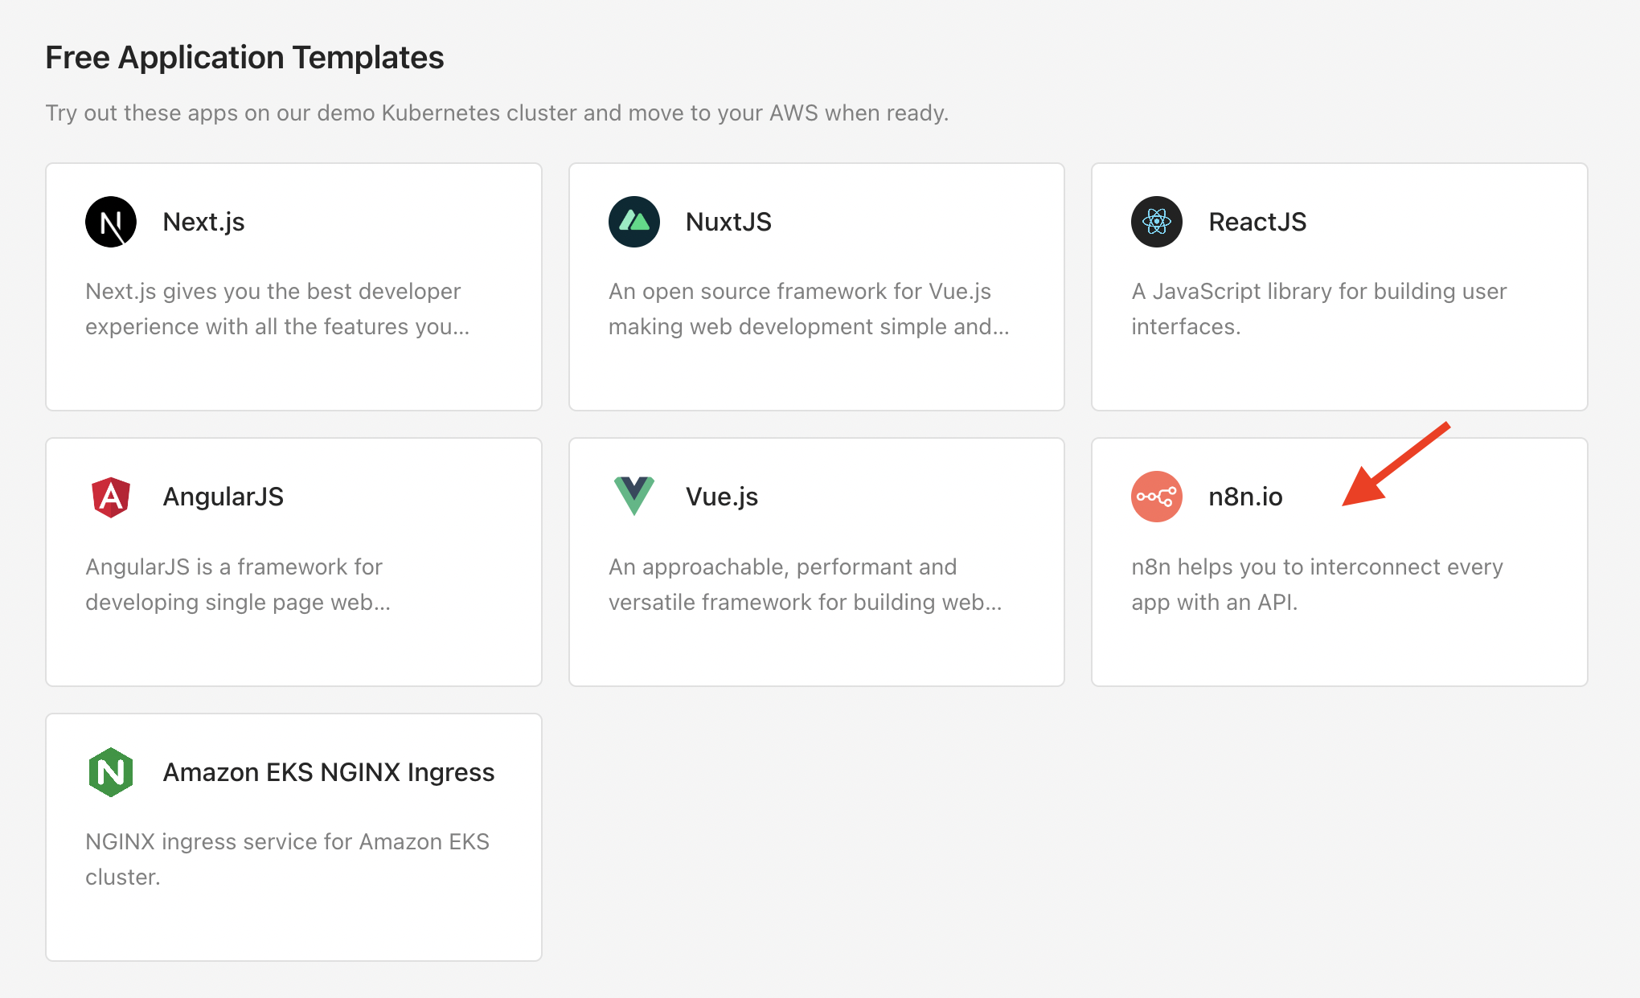Open the Vue.js template title

click(x=722, y=497)
